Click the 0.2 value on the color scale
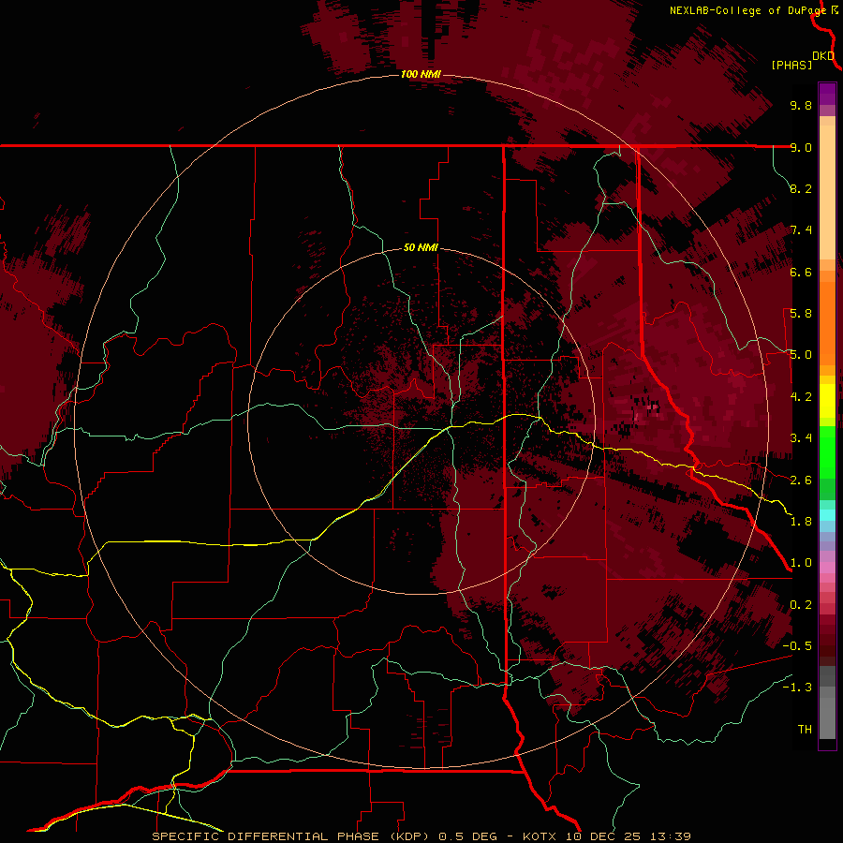The width and height of the screenshot is (843, 843). [x=801, y=605]
